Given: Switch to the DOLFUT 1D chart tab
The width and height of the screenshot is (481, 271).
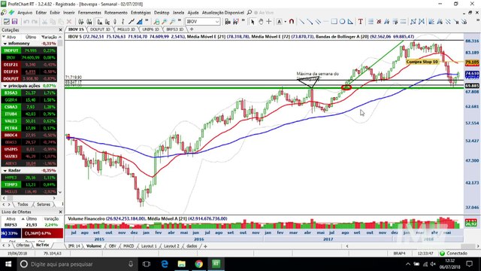Looking at the screenshot, I should coord(100,29).
